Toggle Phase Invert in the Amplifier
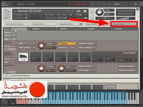Viewport: 143px width, 107px height. coord(87,66)
